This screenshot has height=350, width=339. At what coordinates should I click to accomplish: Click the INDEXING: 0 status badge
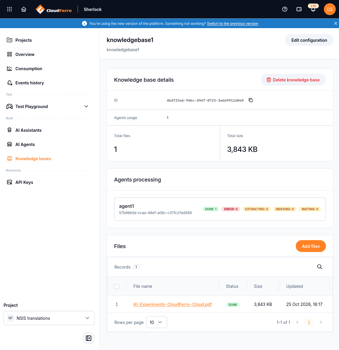coord(285,209)
